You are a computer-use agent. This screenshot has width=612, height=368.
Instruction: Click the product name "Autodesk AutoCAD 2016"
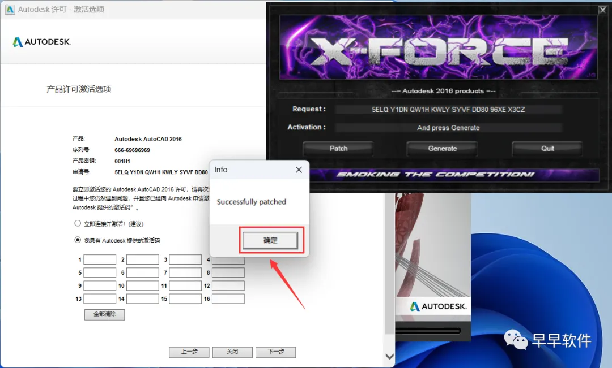148,139
